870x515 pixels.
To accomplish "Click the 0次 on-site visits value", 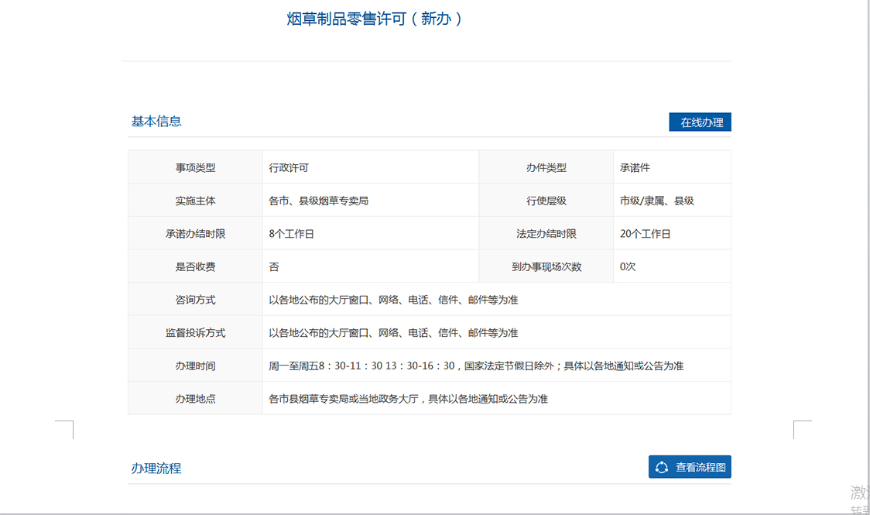I will click(x=628, y=266).
